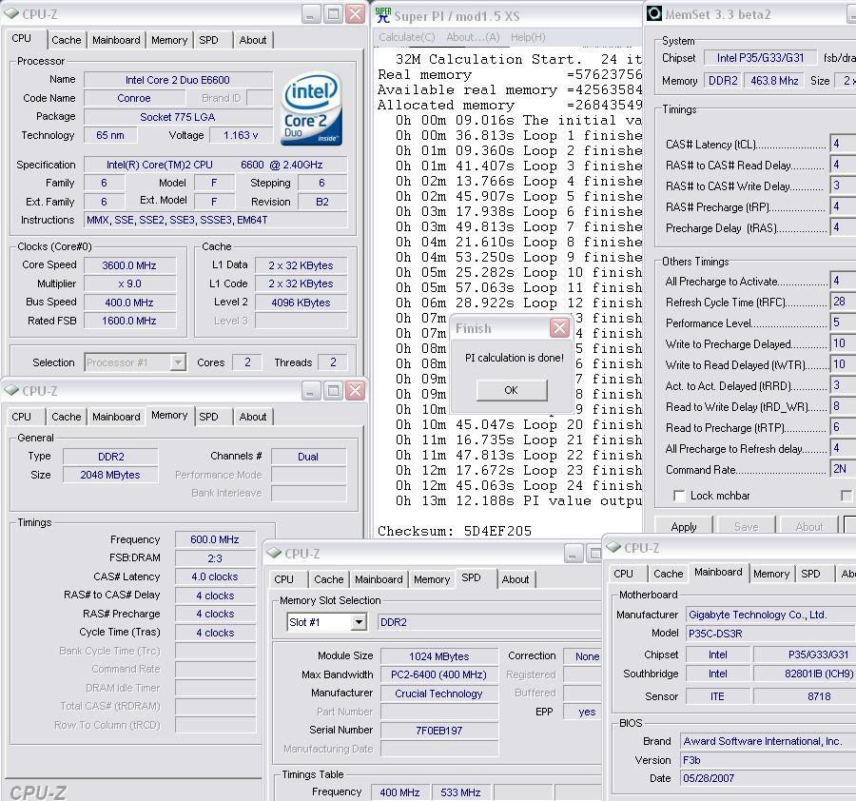The height and width of the screenshot is (801, 856).
Task: Click the serial number "7F0EB197"
Action: tap(438, 730)
